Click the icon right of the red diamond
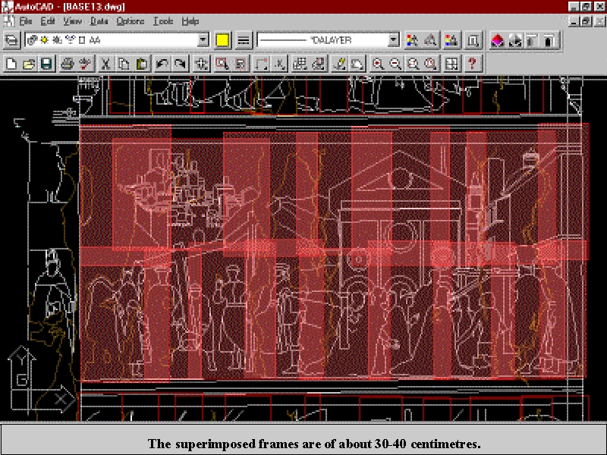 tap(515, 40)
